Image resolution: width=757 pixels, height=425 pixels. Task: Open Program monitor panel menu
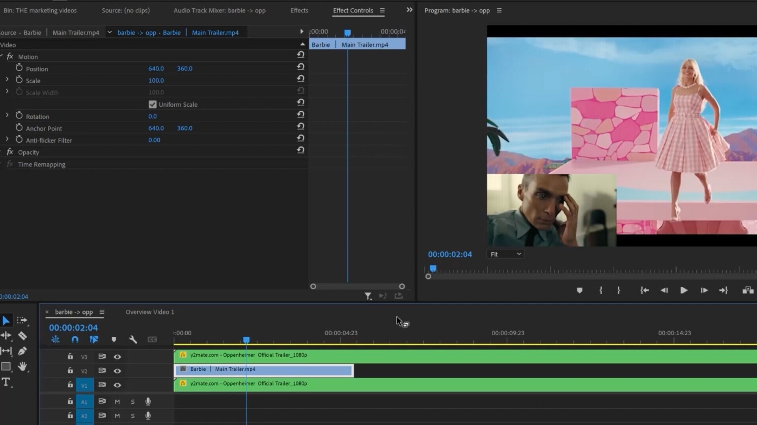coord(499,11)
